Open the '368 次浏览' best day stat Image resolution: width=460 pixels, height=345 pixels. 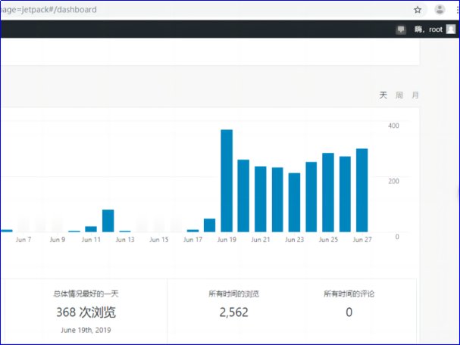coord(86,312)
